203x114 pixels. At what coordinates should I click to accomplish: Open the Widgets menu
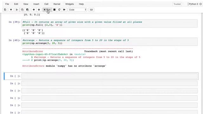(x=69, y=4)
